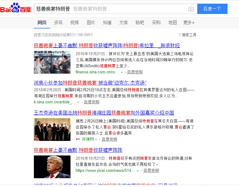
Task: Click the first result's office people thumbnail
Action: [52, 62]
